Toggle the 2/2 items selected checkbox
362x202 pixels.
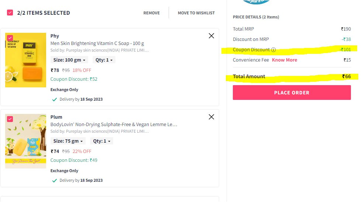click(x=10, y=13)
